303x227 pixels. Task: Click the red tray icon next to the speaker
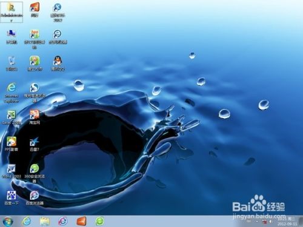(265, 222)
